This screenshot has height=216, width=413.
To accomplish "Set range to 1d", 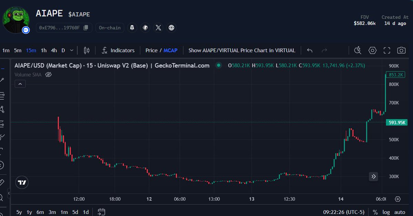I will coord(86,212).
